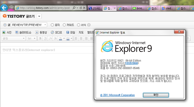Stop loading with the address bar X icon
This screenshot has width=194, height=107.
pos(84,8)
